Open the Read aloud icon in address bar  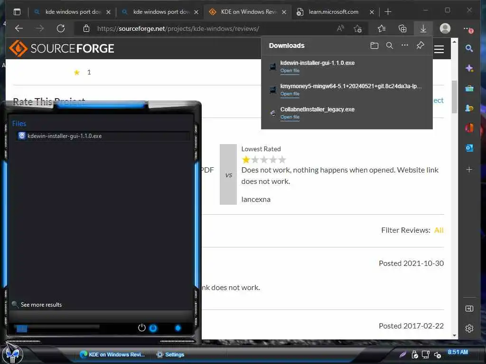(x=340, y=28)
